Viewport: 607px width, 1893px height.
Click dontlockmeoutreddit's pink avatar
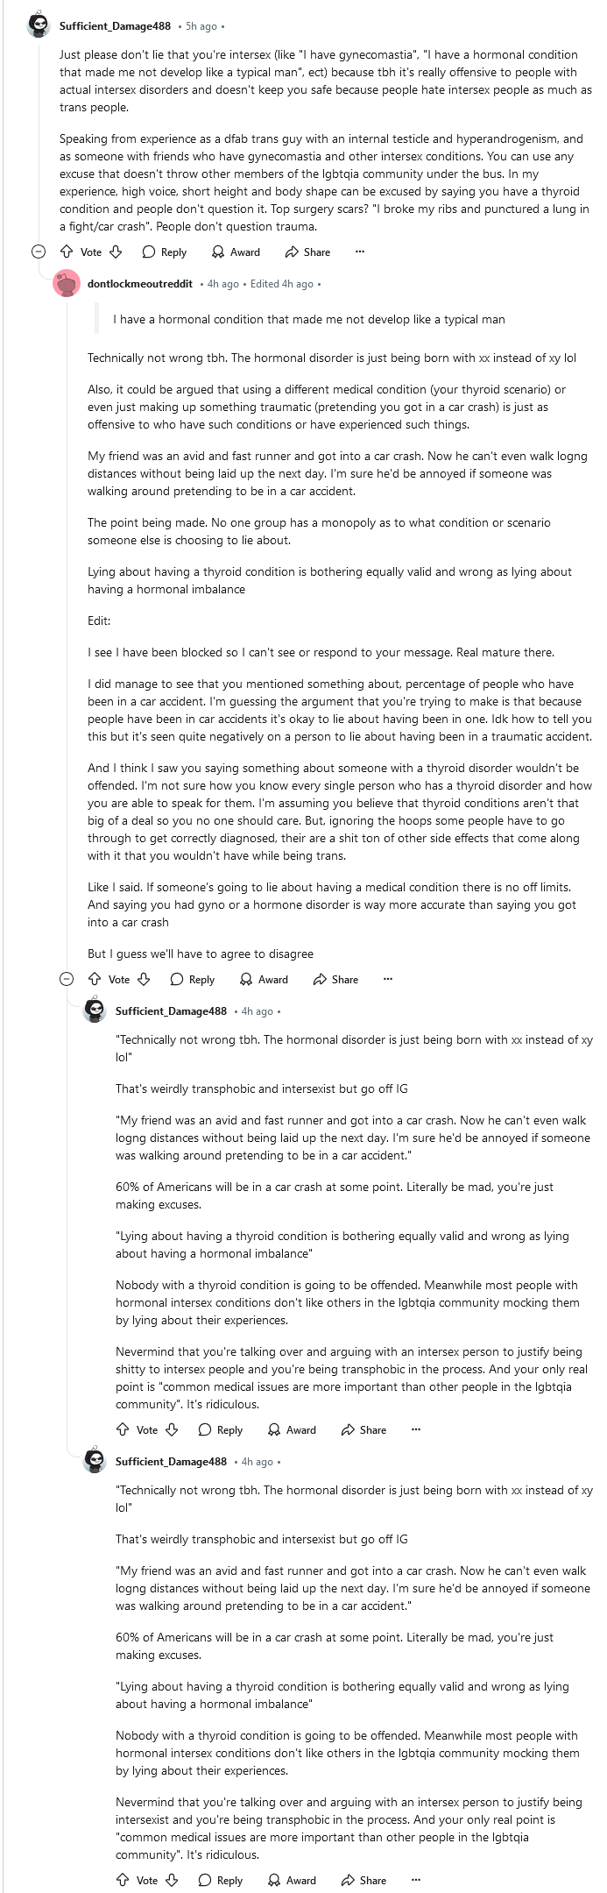pyautogui.click(x=67, y=284)
